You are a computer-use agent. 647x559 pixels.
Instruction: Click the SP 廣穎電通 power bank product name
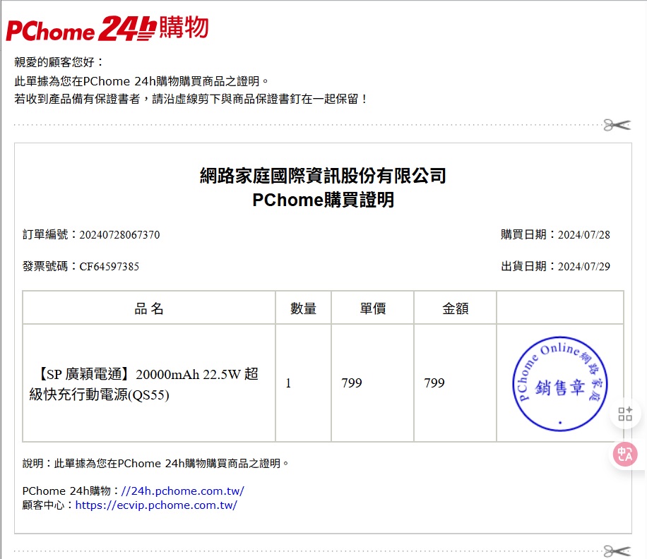(x=144, y=384)
